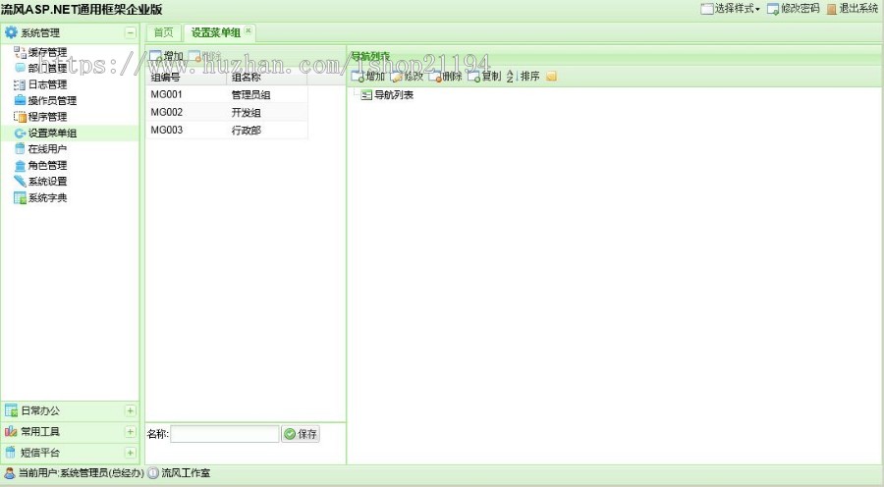Screen dimensions: 884x487
Task: Collapse the 系统管理 panel
Action: point(131,32)
